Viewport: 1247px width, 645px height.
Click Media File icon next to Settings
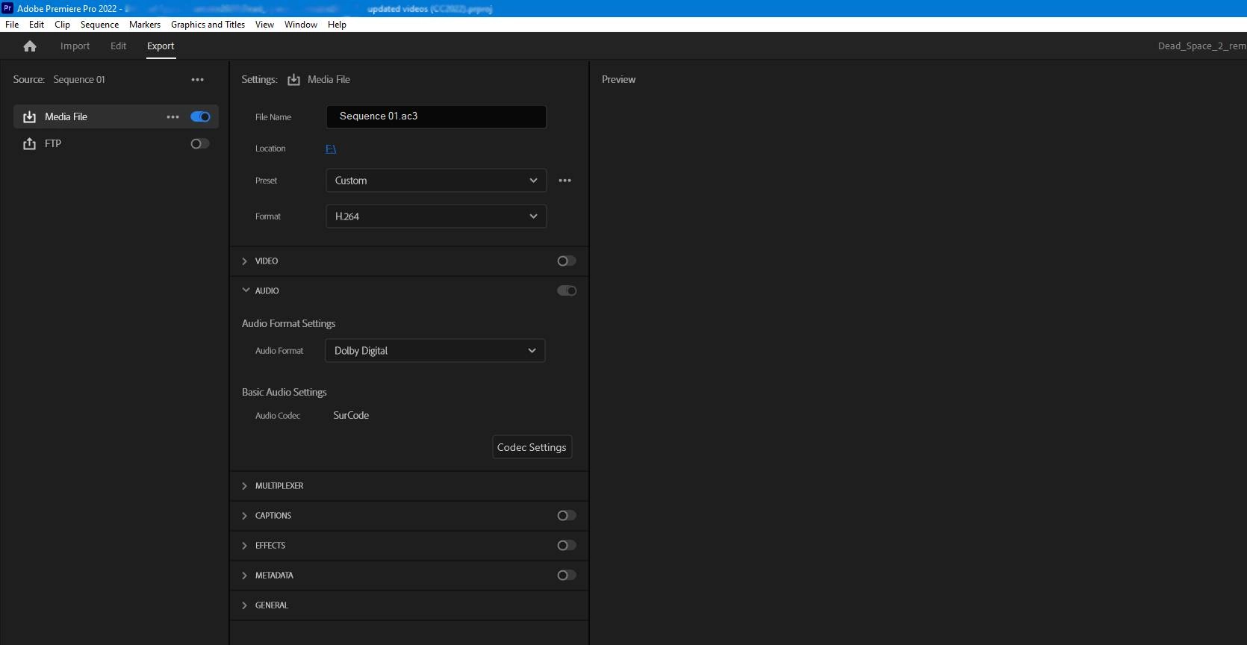pyautogui.click(x=294, y=80)
